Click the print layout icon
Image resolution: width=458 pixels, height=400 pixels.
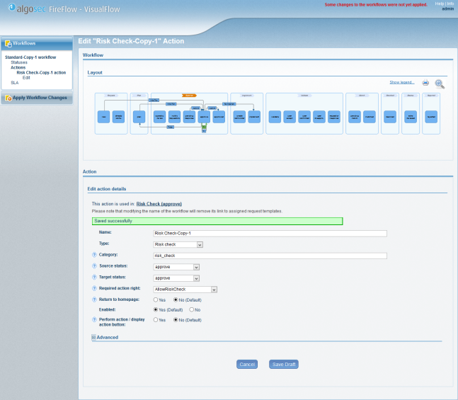426,83
